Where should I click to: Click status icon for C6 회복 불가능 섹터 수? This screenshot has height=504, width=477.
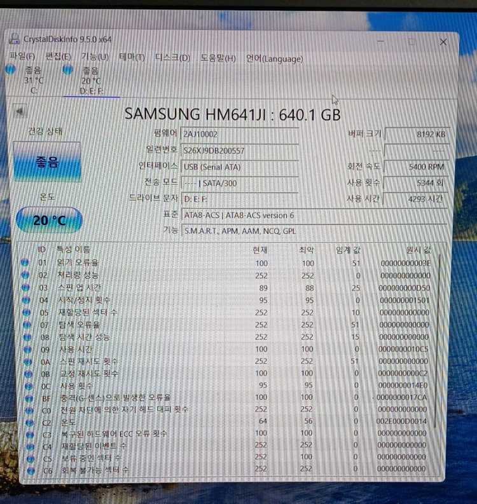click(x=31, y=471)
